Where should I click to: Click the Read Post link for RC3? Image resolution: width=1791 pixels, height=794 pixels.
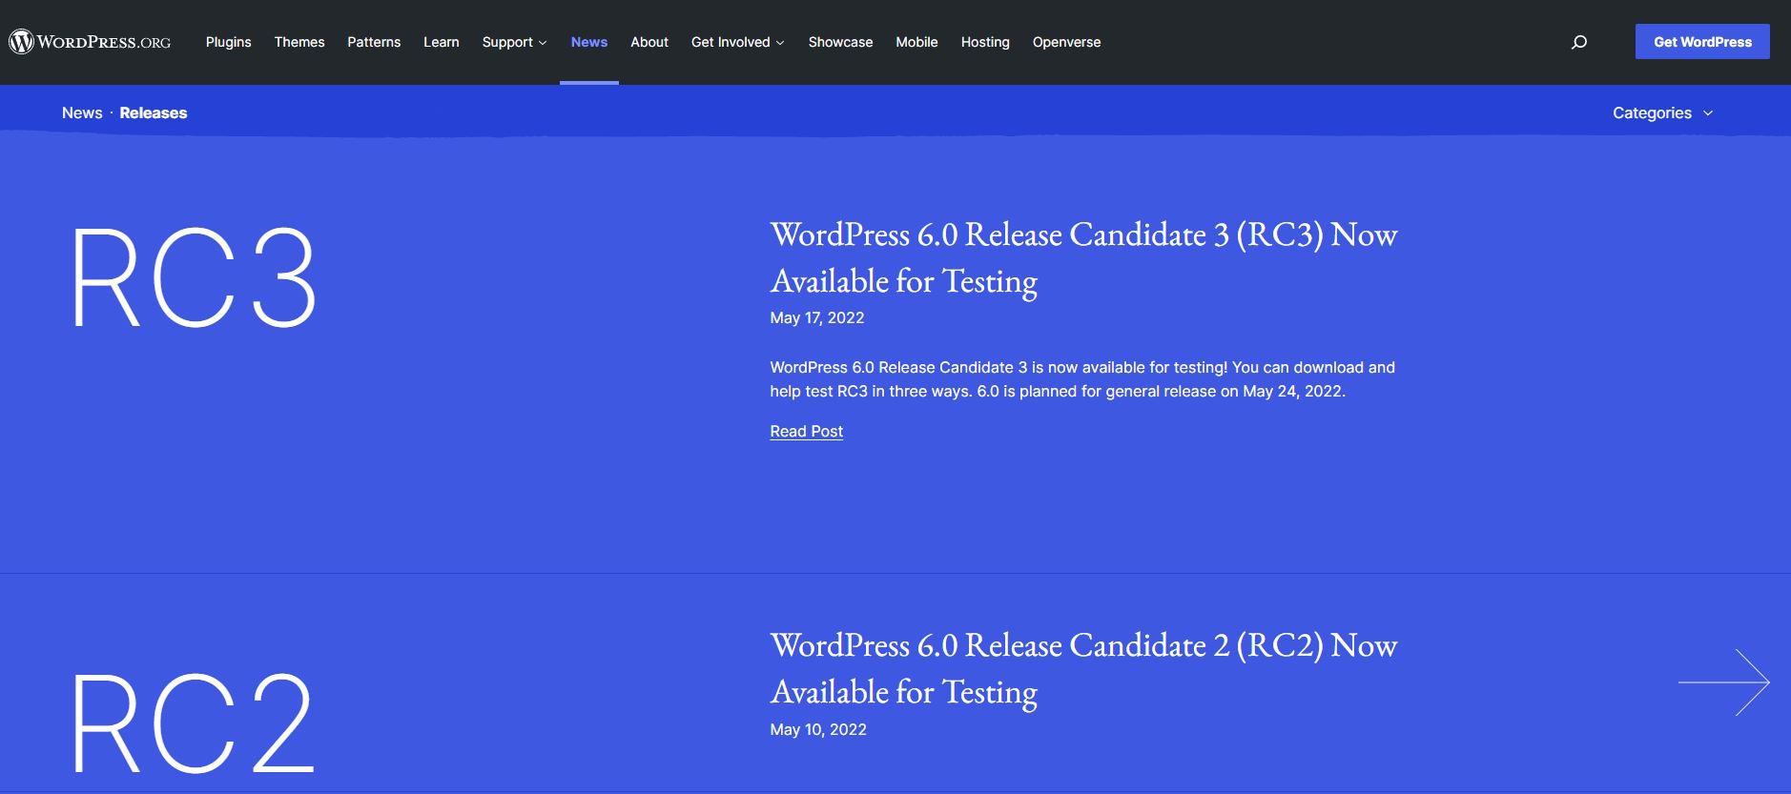(x=807, y=431)
